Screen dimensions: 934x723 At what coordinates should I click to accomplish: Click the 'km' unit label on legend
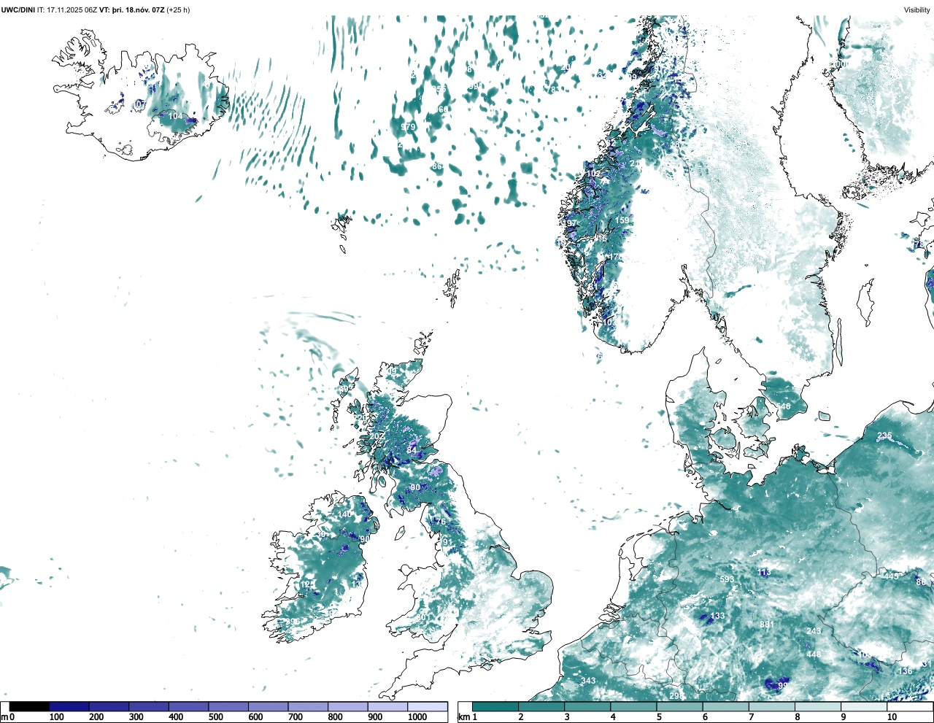point(463,717)
